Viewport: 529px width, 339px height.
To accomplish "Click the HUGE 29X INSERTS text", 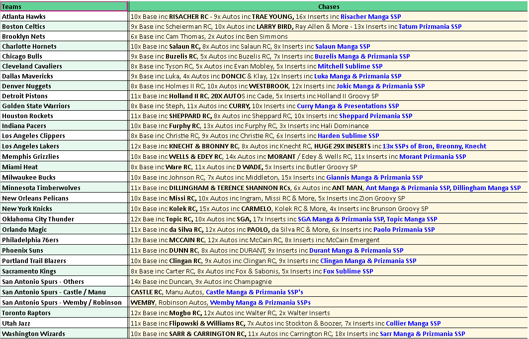I will pyautogui.click(x=342, y=146).
